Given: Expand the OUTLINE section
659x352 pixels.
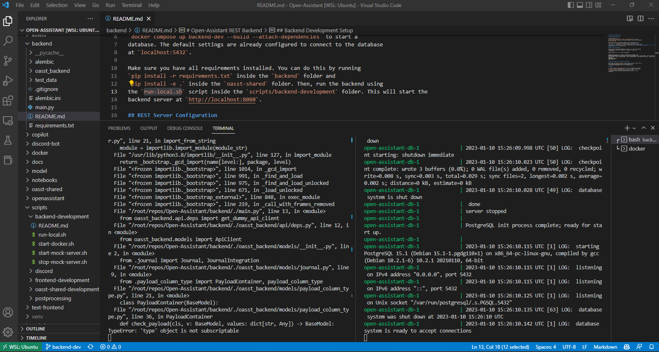Looking at the screenshot, I should coord(36,329).
